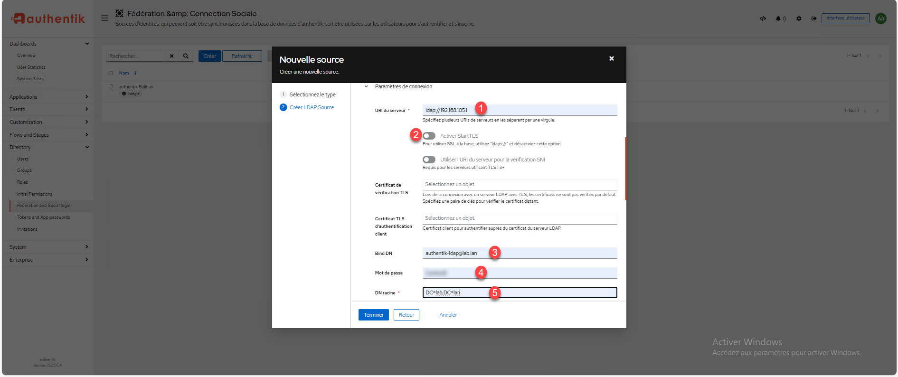Click the dialog's orange vertical scrollbar
This screenshot has height=377, width=898.
625,169
